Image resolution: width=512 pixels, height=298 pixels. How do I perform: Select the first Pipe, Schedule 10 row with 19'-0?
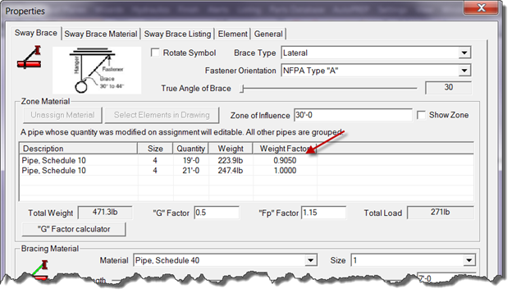[x=246, y=160]
